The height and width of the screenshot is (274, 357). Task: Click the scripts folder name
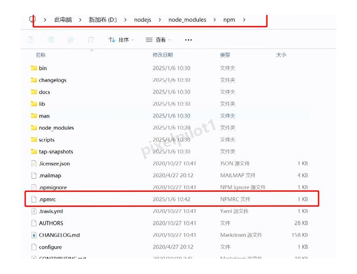(46, 140)
